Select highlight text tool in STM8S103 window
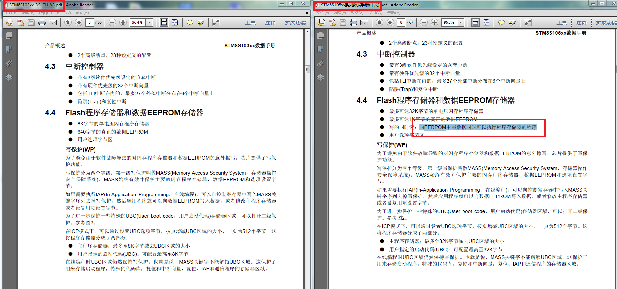The height and width of the screenshot is (289, 617). (x=201, y=22)
